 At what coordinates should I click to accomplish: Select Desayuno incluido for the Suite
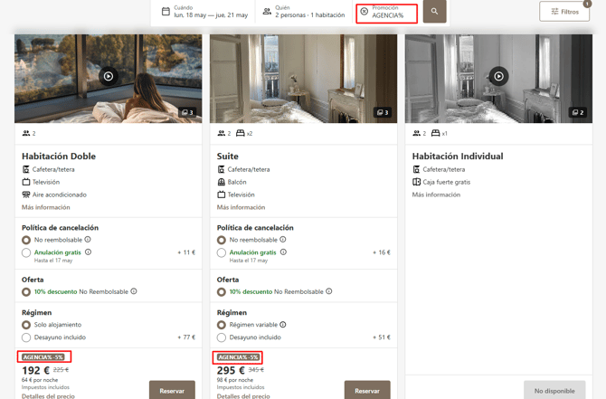(x=222, y=337)
